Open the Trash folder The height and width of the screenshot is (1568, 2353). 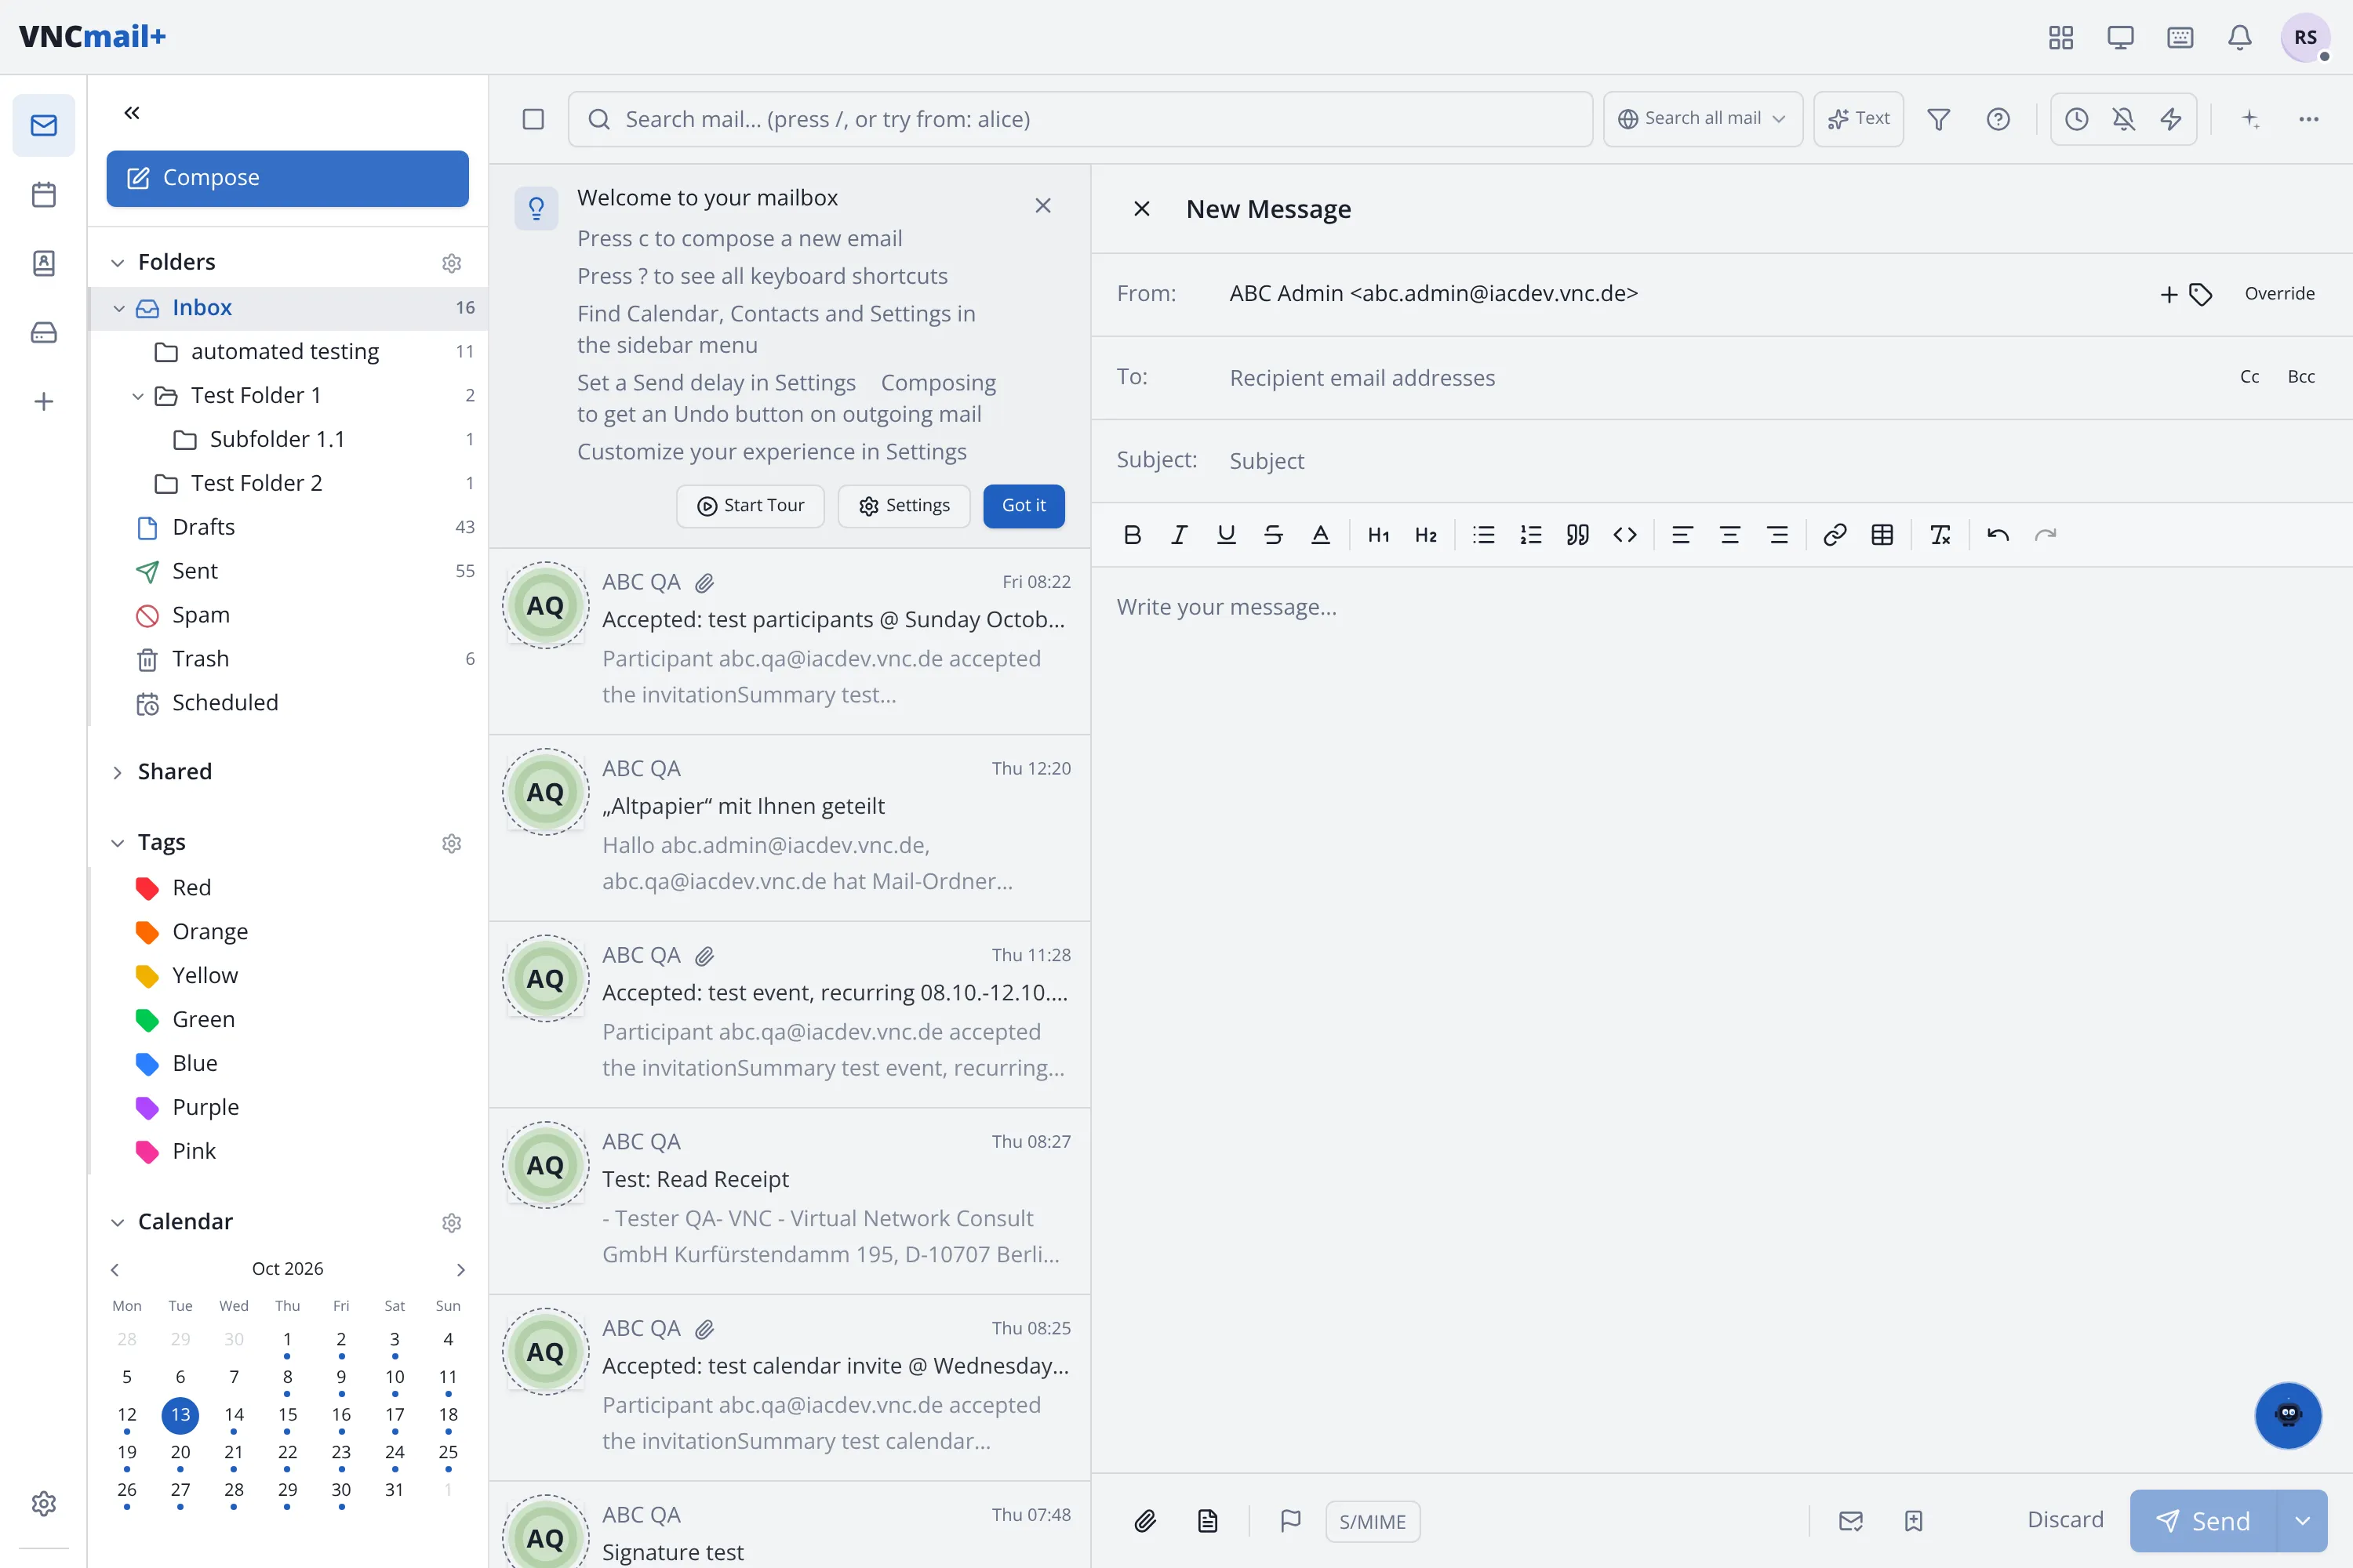288,659
